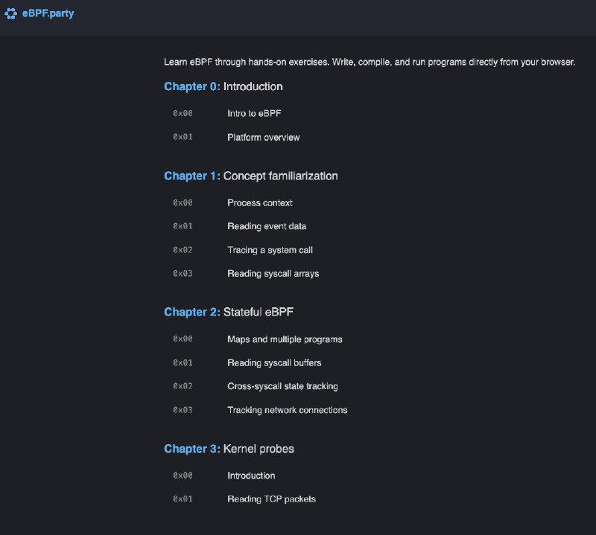Click Chapter 1: Concept familiarization heading

click(250, 176)
